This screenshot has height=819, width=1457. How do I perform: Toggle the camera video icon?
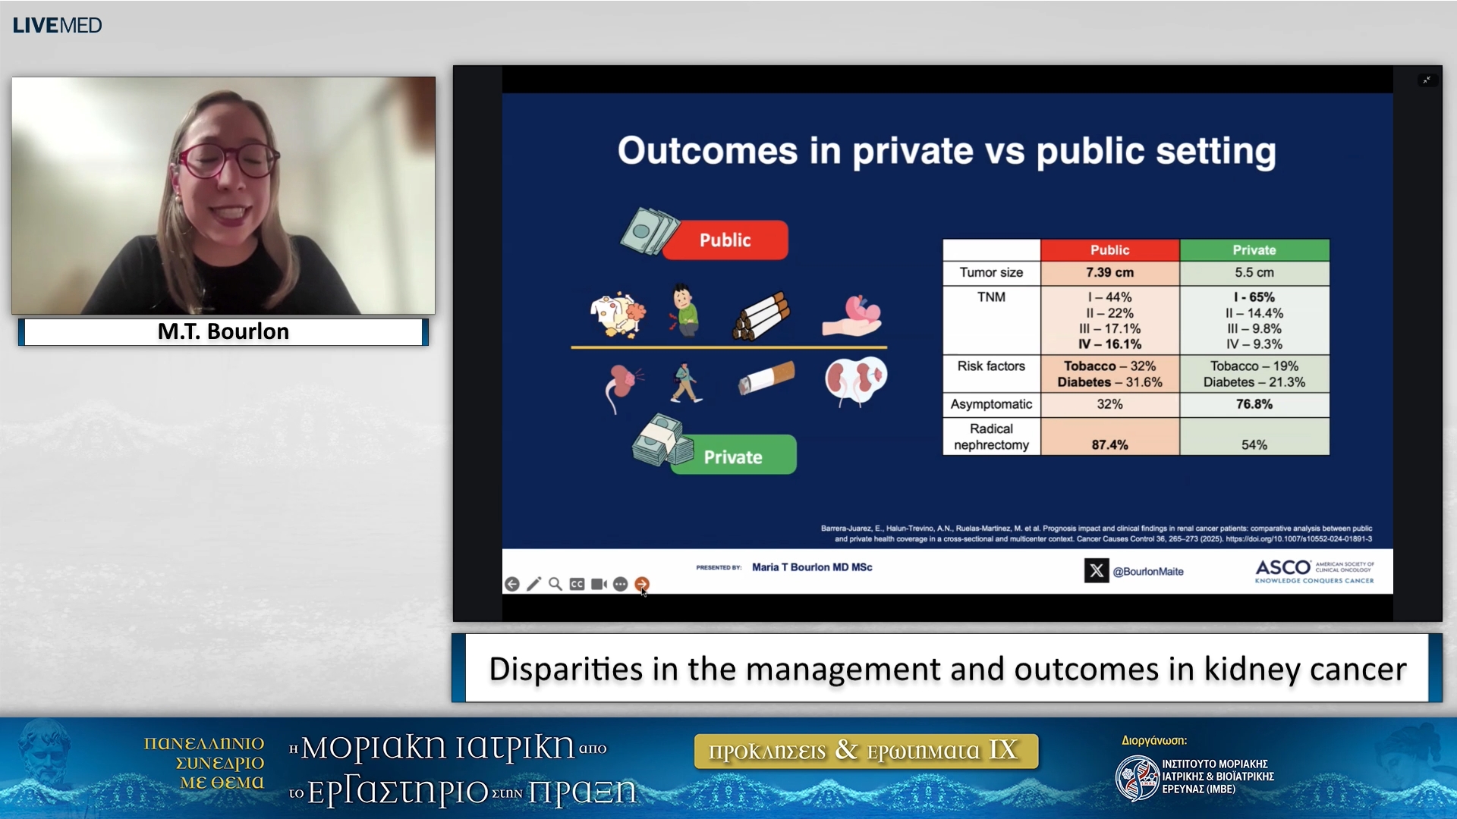[599, 584]
